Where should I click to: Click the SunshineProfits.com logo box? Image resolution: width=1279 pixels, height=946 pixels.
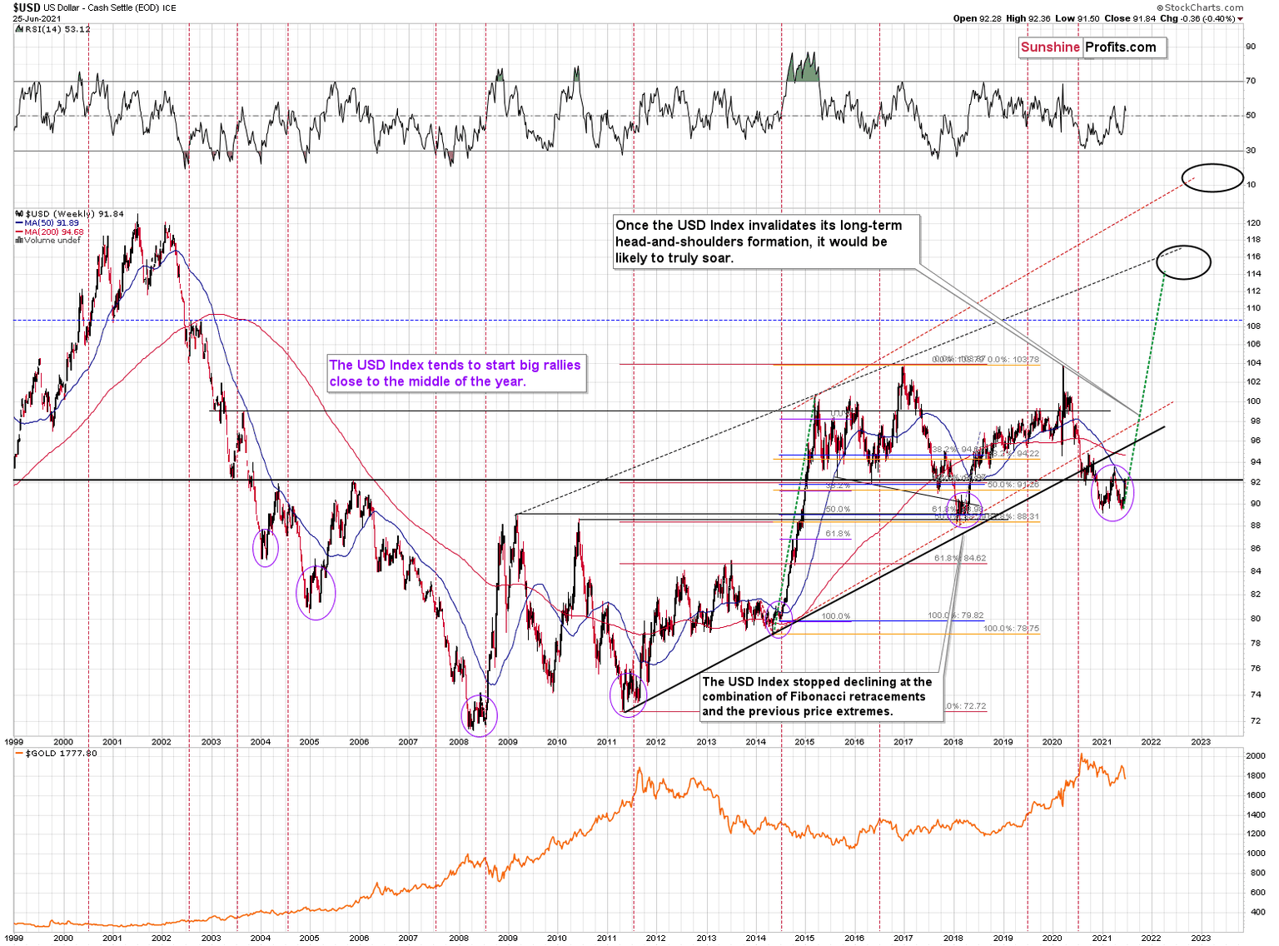pyautogui.click(x=1092, y=47)
